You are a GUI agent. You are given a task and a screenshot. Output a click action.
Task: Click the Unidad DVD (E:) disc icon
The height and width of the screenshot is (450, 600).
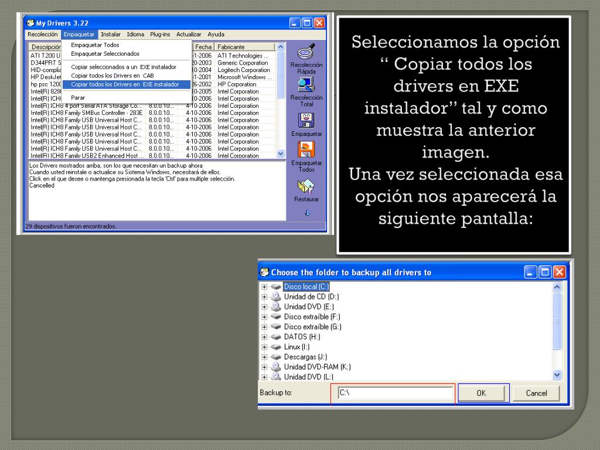point(276,306)
